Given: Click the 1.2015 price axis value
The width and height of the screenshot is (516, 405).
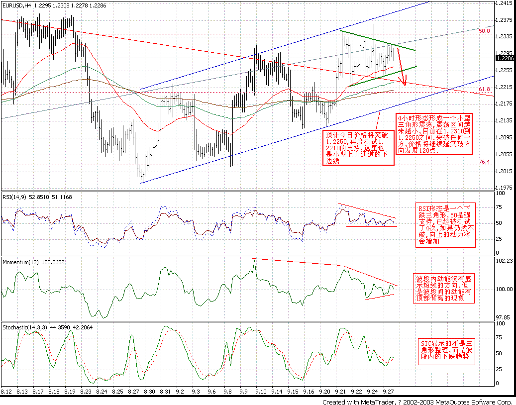Looking at the screenshot, I should click(x=505, y=171).
